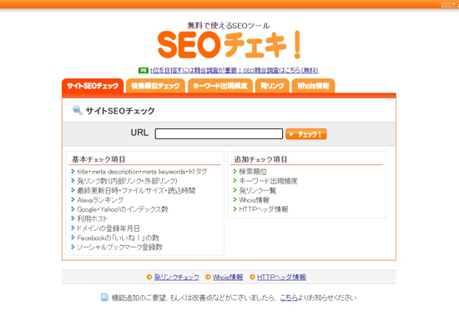Click the 基本チェック項目 heading
Viewport: 459px width, 321px height.
(x=98, y=159)
